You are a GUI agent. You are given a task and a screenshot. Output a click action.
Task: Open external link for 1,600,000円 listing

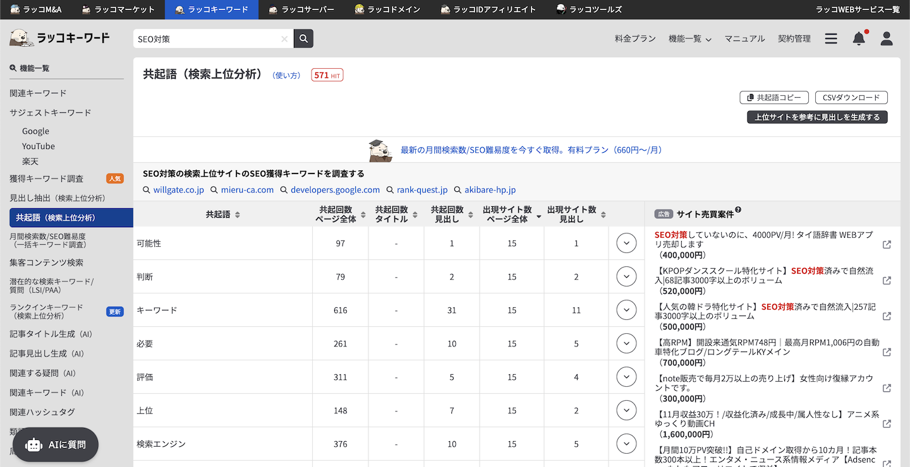pyautogui.click(x=887, y=423)
